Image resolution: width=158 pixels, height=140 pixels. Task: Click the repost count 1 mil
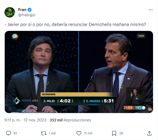point(52,133)
